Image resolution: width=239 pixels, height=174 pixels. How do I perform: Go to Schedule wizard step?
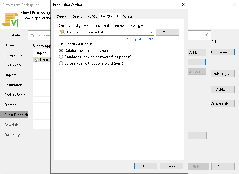(11, 125)
